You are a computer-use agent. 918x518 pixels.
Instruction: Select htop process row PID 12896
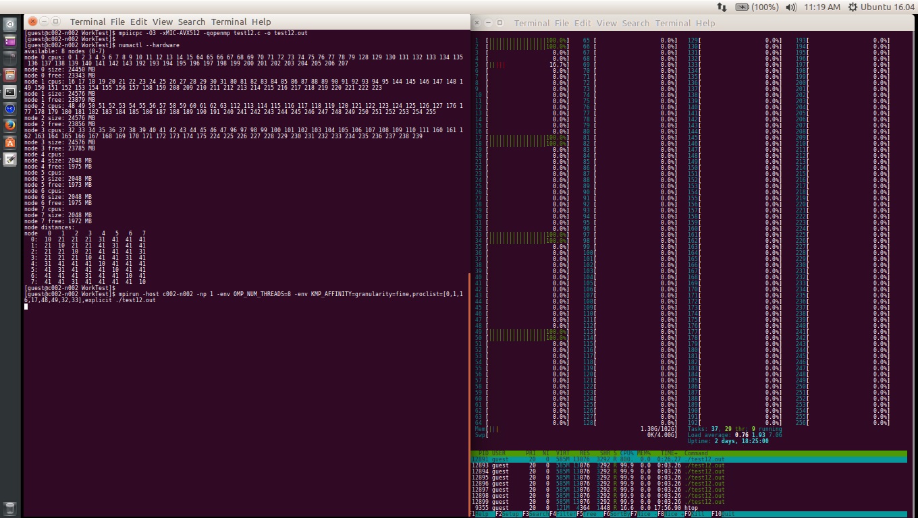coord(689,484)
